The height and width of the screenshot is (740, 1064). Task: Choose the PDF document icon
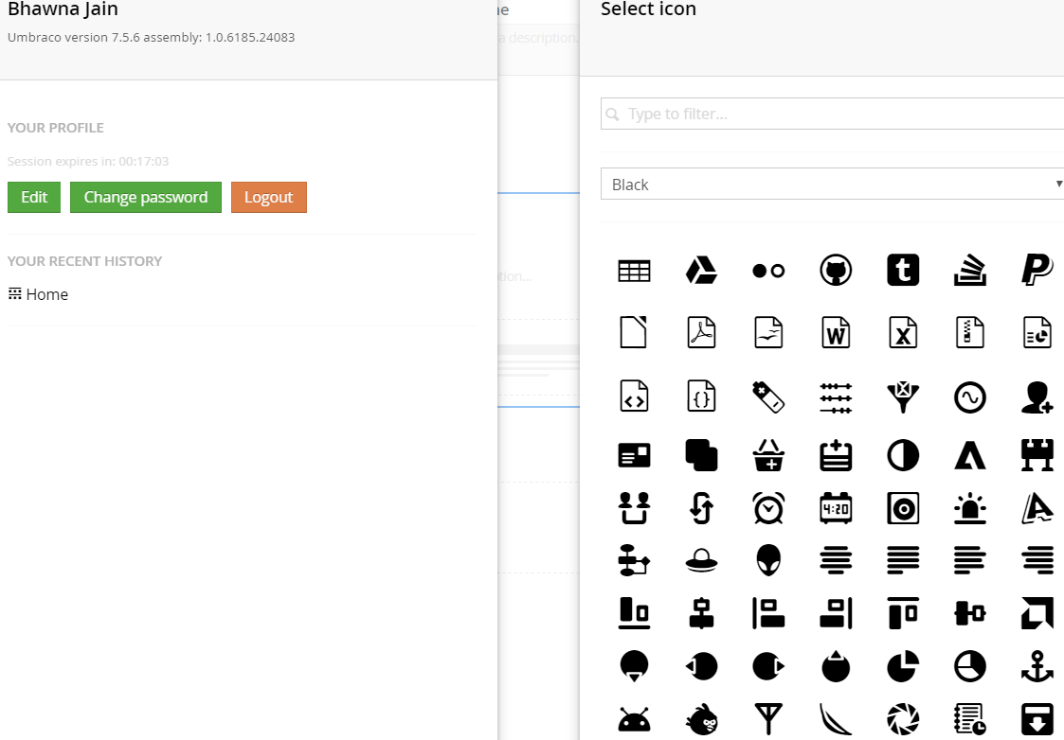pos(701,332)
